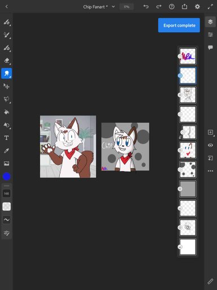Select the Type tool

coord(7,138)
